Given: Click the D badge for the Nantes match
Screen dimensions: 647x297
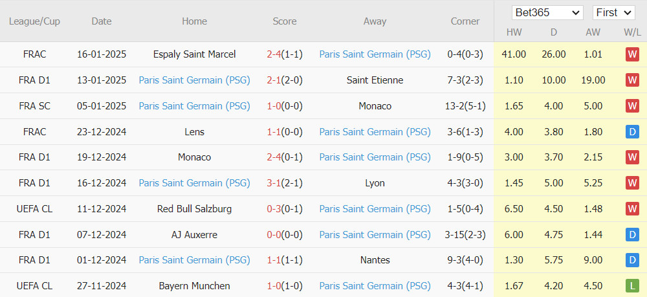Looking at the screenshot, I should click(x=631, y=260).
